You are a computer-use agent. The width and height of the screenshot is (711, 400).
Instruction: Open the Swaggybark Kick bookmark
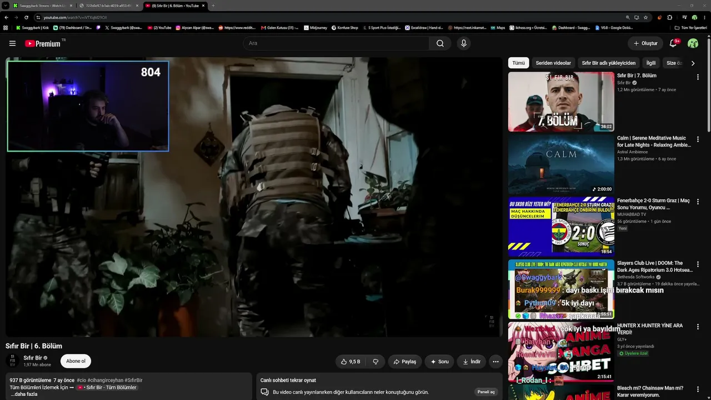pos(33,27)
